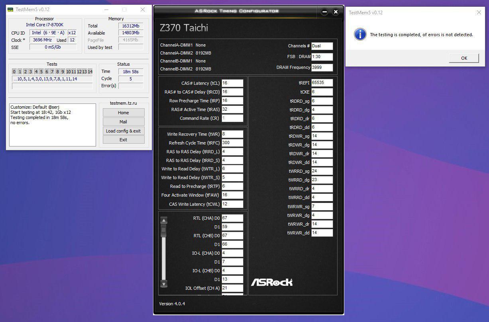Click the Channels # field showing Dual
This screenshot has height=322, width=489.
tap(322, 46)
